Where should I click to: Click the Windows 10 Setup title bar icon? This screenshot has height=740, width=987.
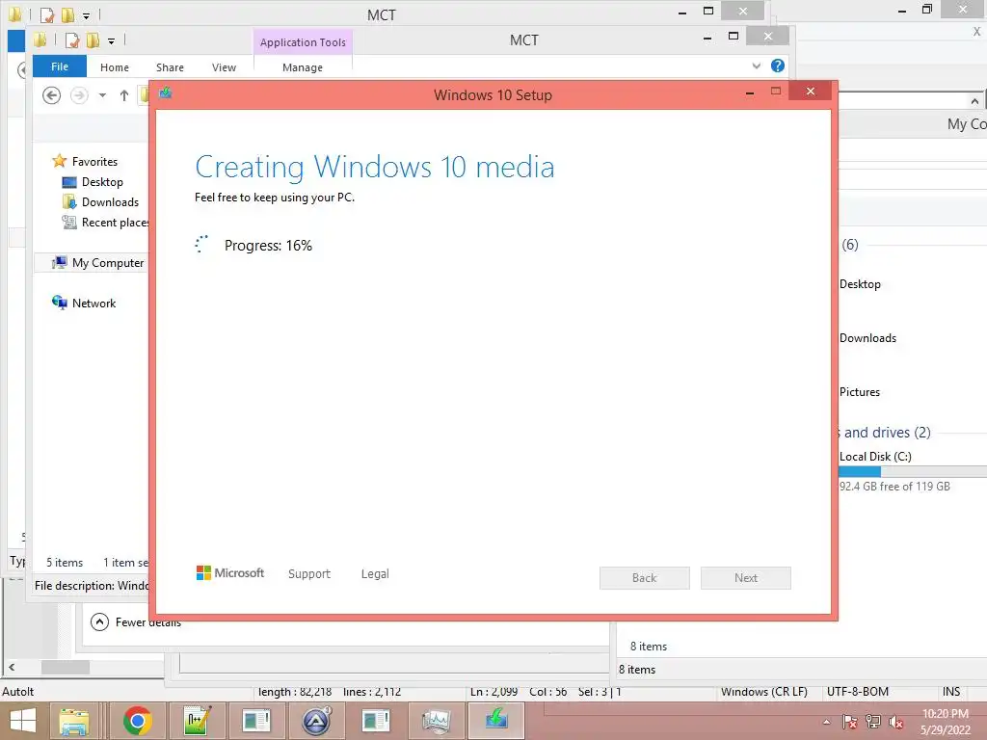tap(166, 93)
